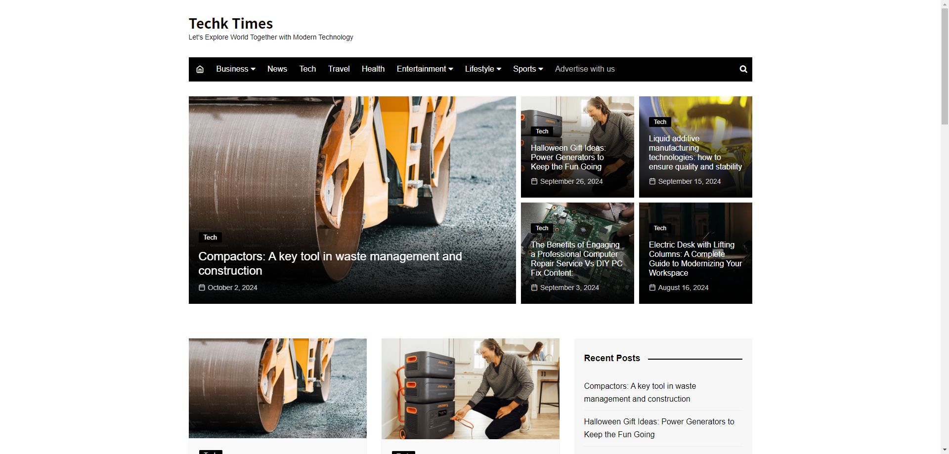This screenshot has height=454, width=949.
Task: Open Halloween Gift Ideas featured card title
Action: (x=568, y=157)
